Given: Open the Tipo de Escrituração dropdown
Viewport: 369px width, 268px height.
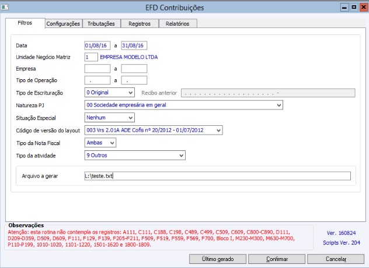Looking at the screenshot, I should click(x=109, y=93).
